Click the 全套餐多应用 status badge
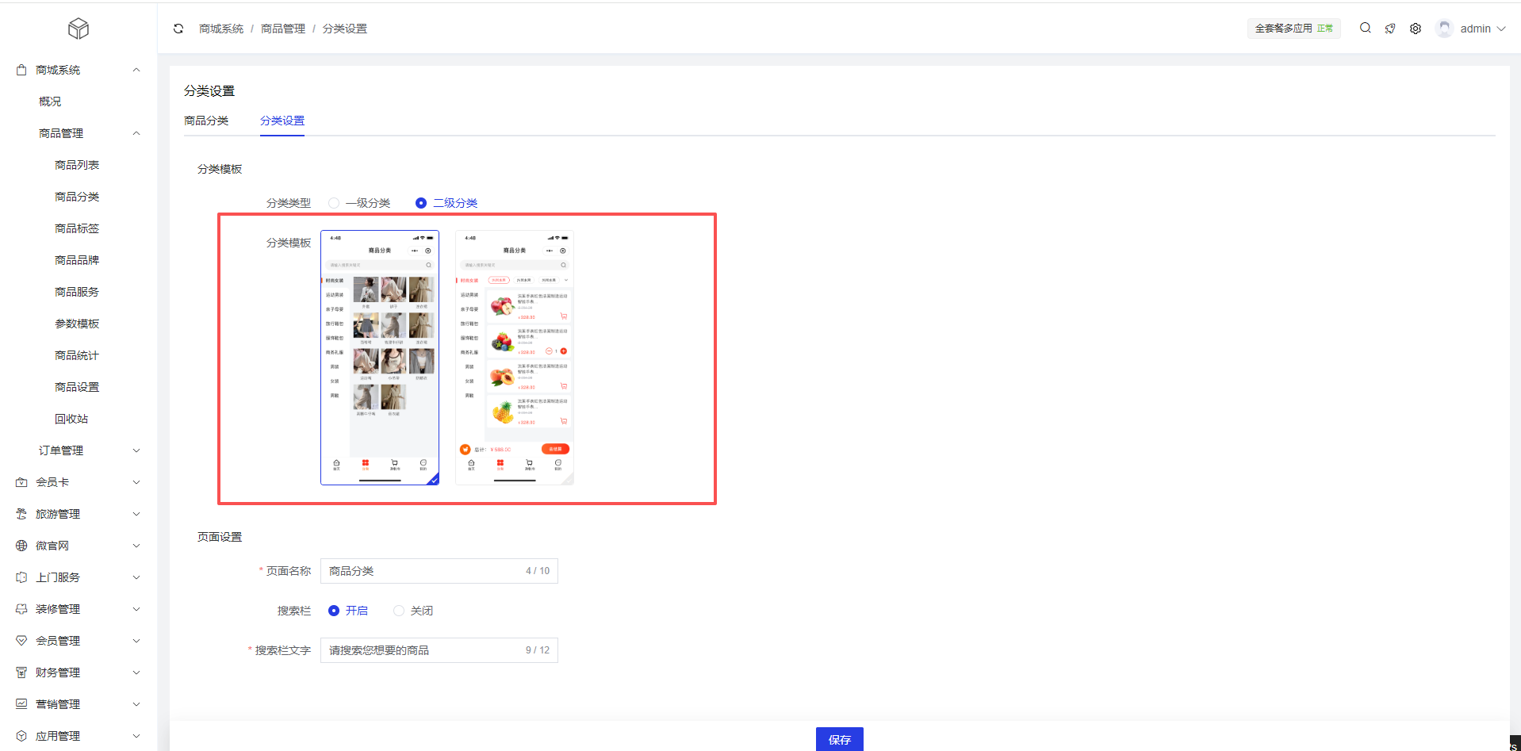 click(1294, 29)
